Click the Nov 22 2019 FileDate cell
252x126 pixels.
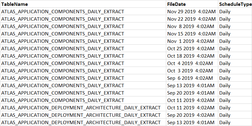(x=191, y=19)
